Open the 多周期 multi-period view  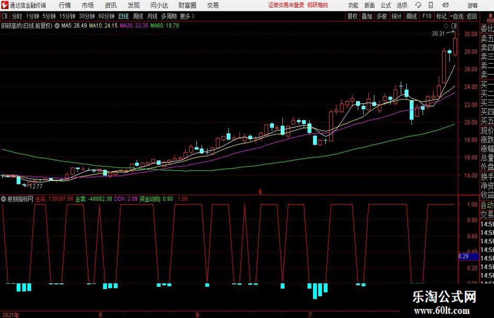tap(169, 16)
